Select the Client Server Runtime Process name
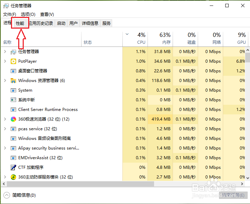Screen dimensions: 250x204 (48, 110)
